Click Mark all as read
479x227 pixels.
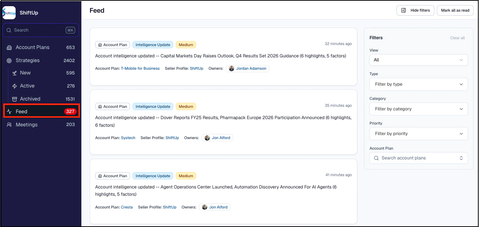(455, 11)
